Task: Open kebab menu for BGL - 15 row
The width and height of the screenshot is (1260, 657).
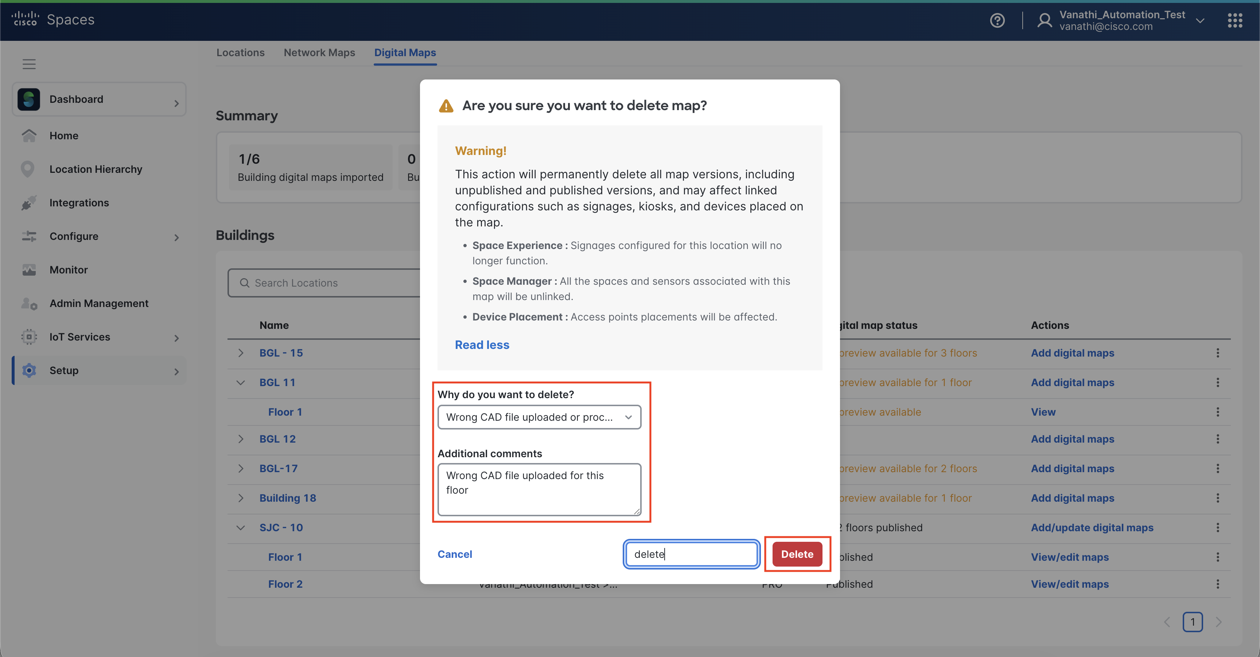Action: [1217, 353]
